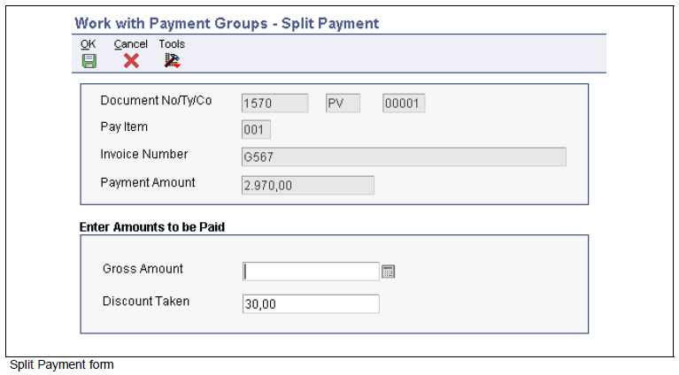This screenshot has height=375, width=679.
Task: Click the document number field 1570
Action: point(275,103)
